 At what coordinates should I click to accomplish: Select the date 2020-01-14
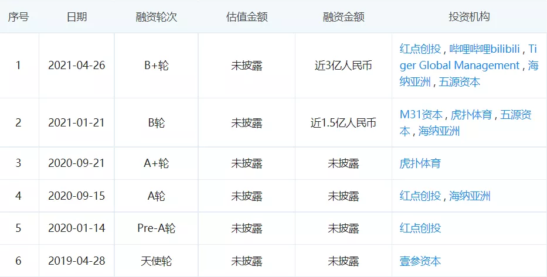coord(76,228)
